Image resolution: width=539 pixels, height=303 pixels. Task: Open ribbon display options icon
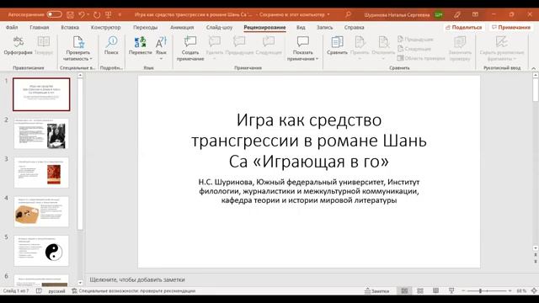click(475, 15)
